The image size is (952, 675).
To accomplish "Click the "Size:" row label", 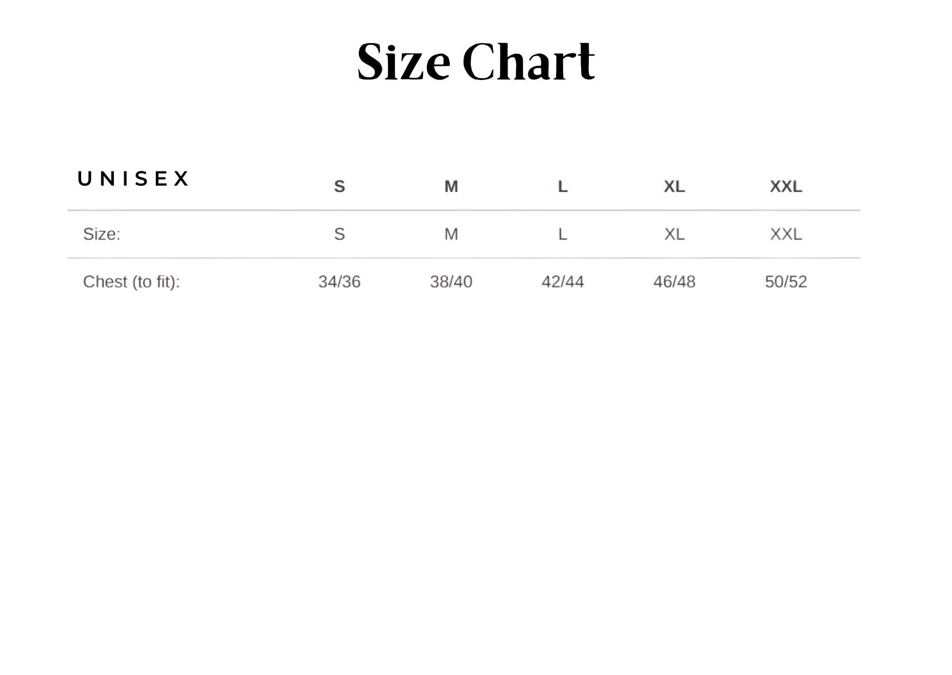I will click(x=102, y=234).
